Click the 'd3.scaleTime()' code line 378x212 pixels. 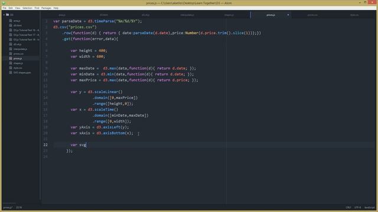[x=94, y=110]
